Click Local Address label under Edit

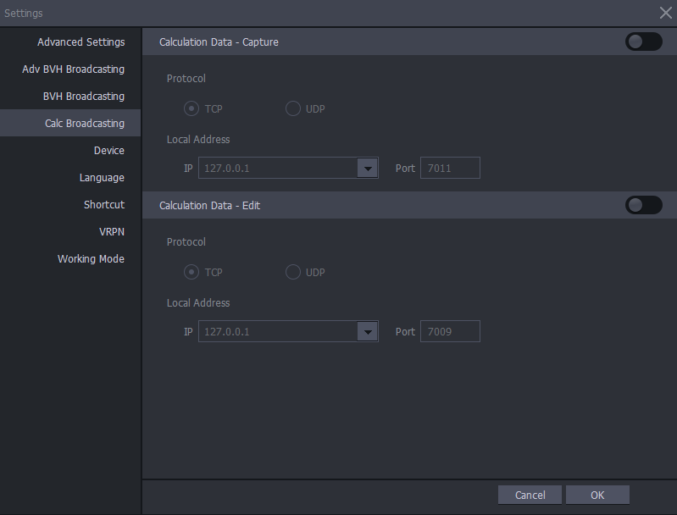pos(198,303)
